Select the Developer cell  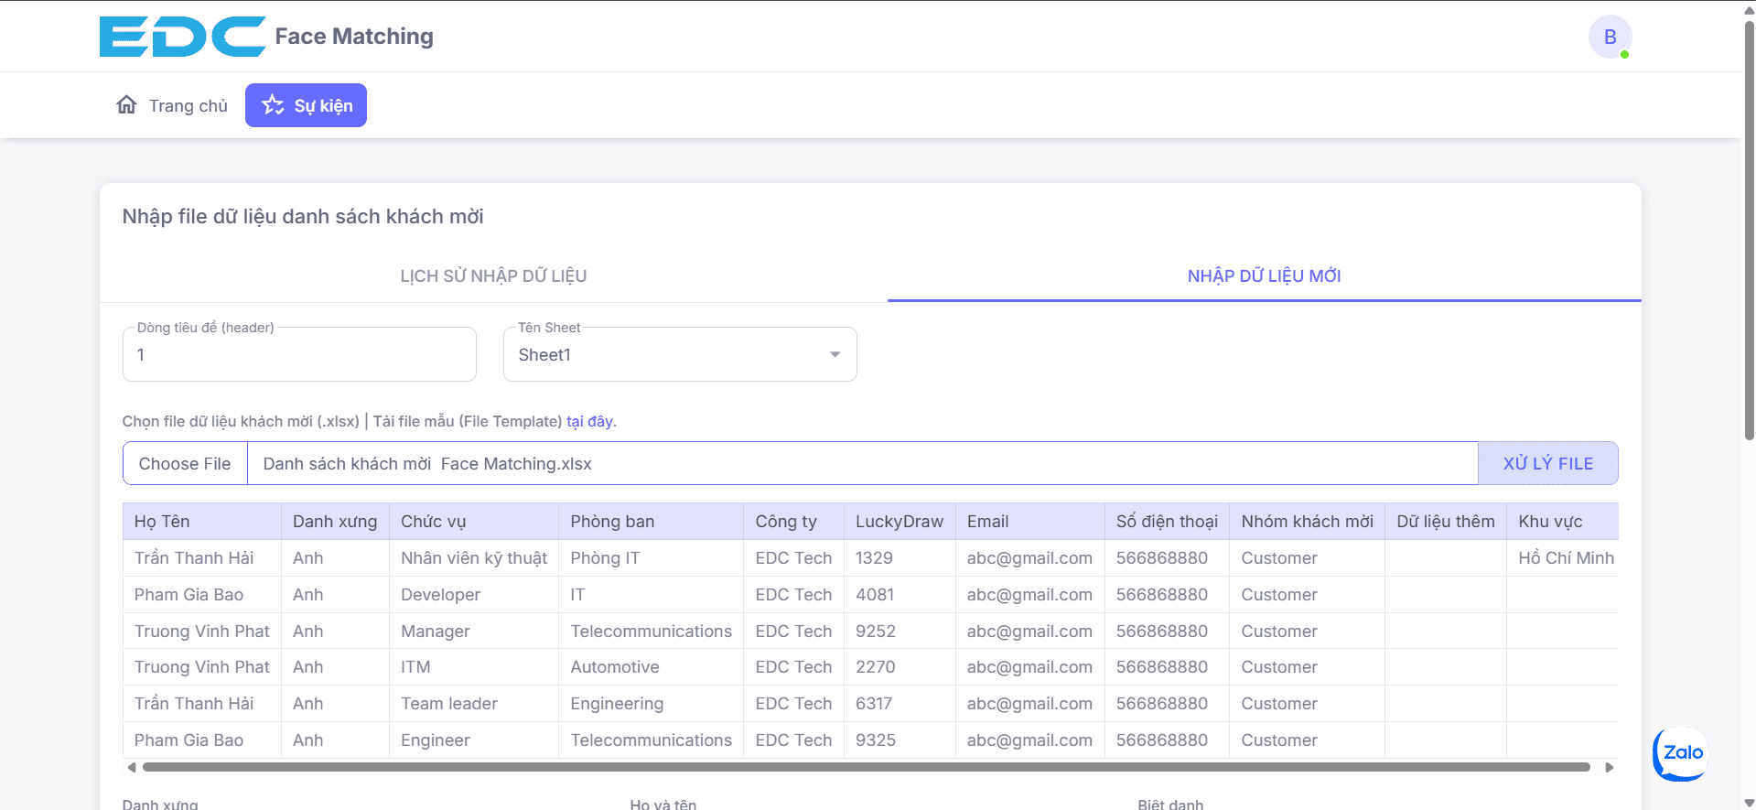tap(474, 595)
